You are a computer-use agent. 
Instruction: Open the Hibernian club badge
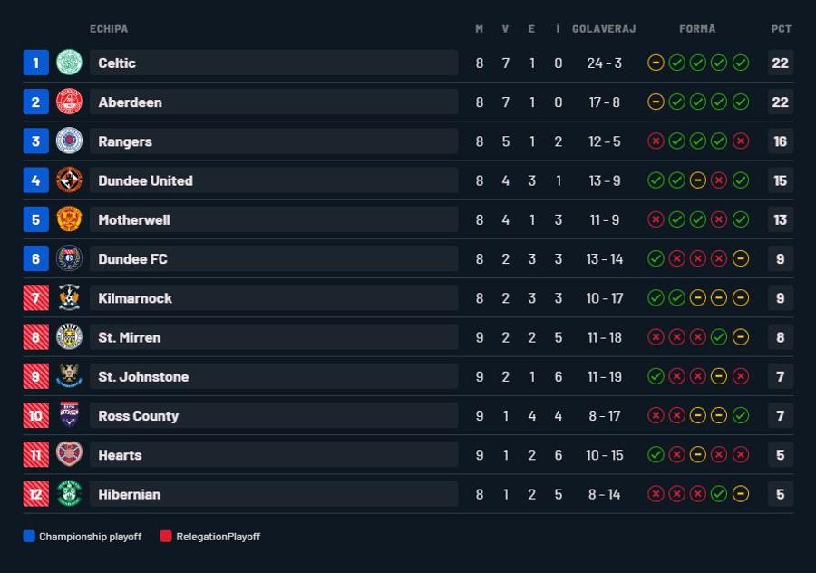pyautogui.click(x=69, y=494)
